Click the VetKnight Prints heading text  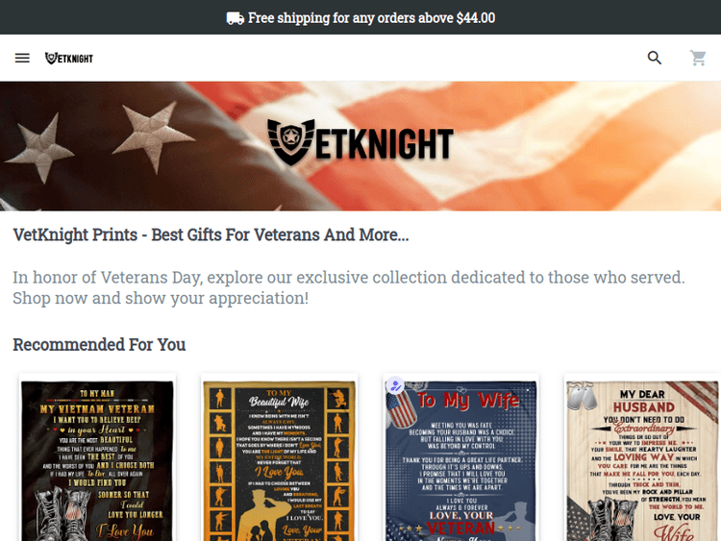(x=211, y=234)
